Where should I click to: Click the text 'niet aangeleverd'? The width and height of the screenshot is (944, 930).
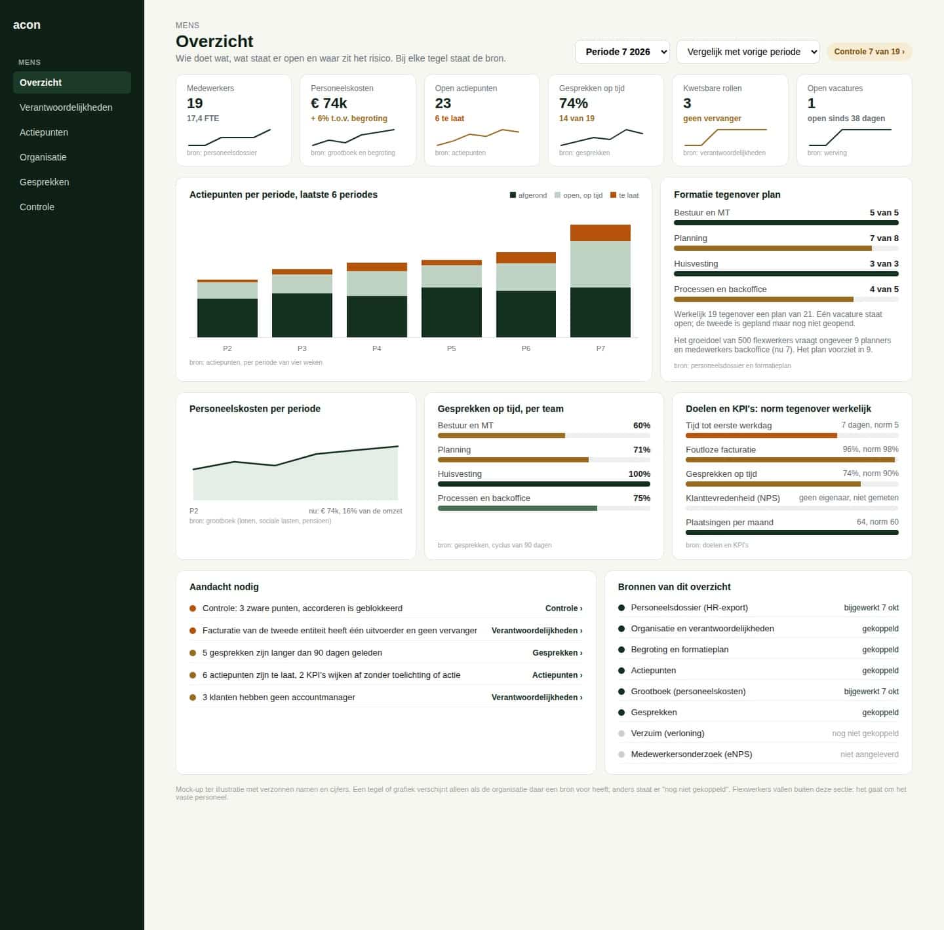[x=869, y=754]
